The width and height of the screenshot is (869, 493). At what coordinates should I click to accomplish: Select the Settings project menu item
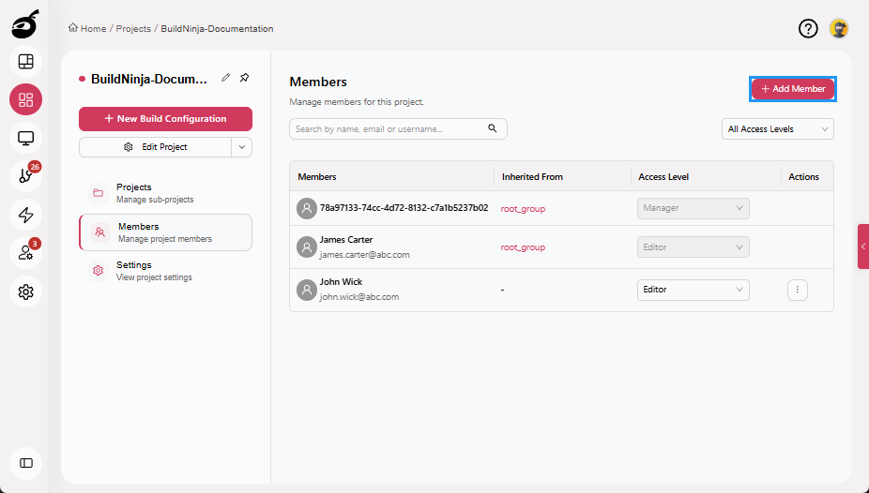[165, 271]
